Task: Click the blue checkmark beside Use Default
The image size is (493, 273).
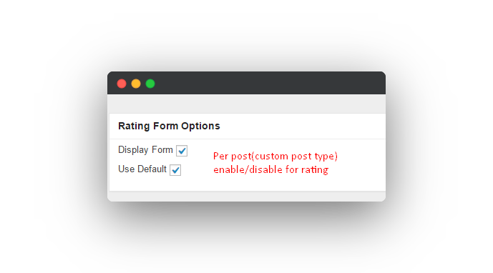Action: (176, 170)
